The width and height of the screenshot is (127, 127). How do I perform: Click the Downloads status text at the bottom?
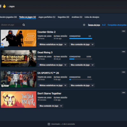pos(63,124)
